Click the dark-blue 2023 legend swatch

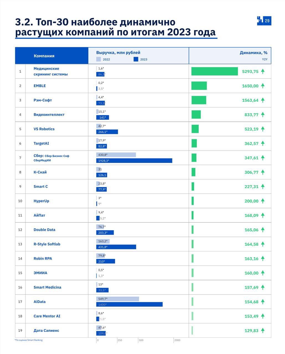pyautogui.click(x=136, y=59)
